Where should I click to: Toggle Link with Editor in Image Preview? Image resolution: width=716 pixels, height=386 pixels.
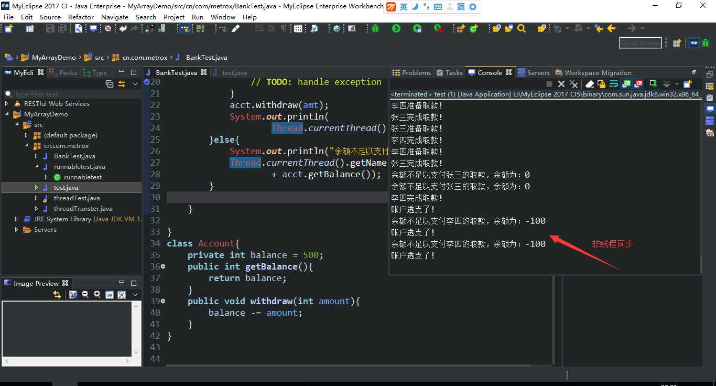[x=57, y=295]
